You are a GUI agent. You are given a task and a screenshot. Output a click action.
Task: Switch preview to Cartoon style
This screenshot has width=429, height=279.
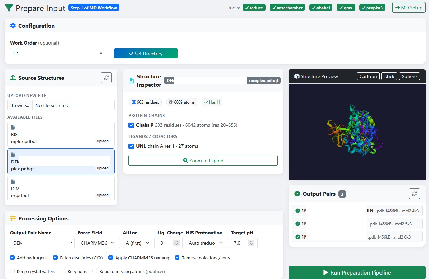pyautogui.click(x=368, y=76)
